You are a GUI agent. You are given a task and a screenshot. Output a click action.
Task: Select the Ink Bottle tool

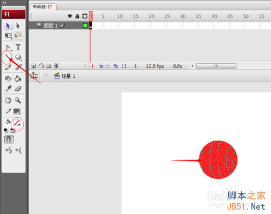click(8, 79)
